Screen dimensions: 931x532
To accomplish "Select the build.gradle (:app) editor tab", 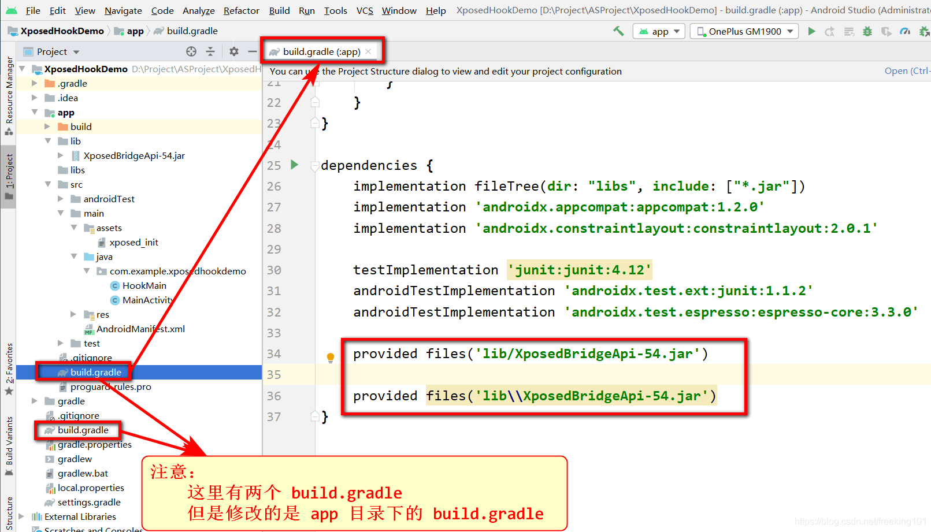I will click(x=321, y=51).
